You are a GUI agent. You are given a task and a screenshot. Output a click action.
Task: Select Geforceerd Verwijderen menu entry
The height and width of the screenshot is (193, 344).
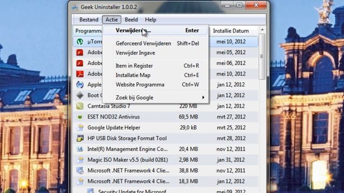pos(155,43)
